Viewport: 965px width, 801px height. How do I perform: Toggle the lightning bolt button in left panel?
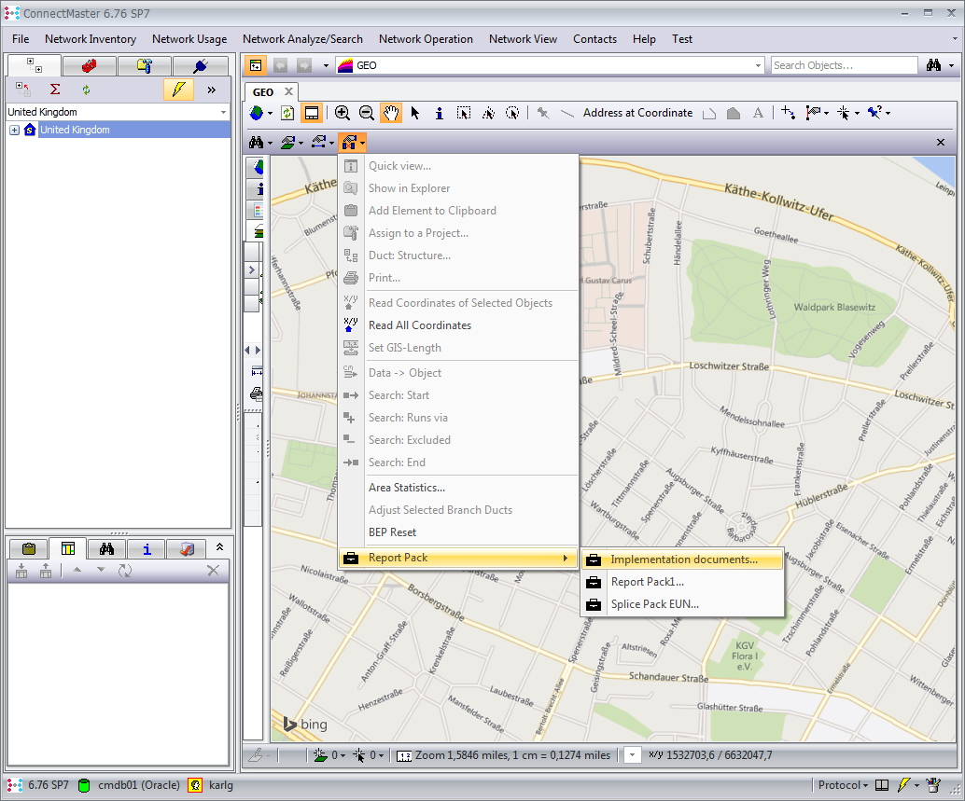[178, 90]
